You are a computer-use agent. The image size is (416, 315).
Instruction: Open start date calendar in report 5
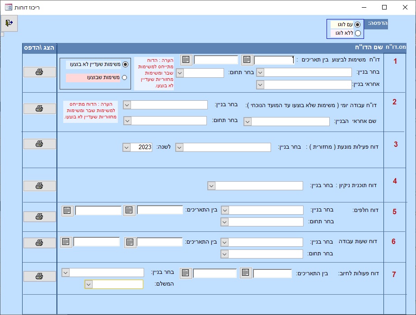tap(129, 211)
